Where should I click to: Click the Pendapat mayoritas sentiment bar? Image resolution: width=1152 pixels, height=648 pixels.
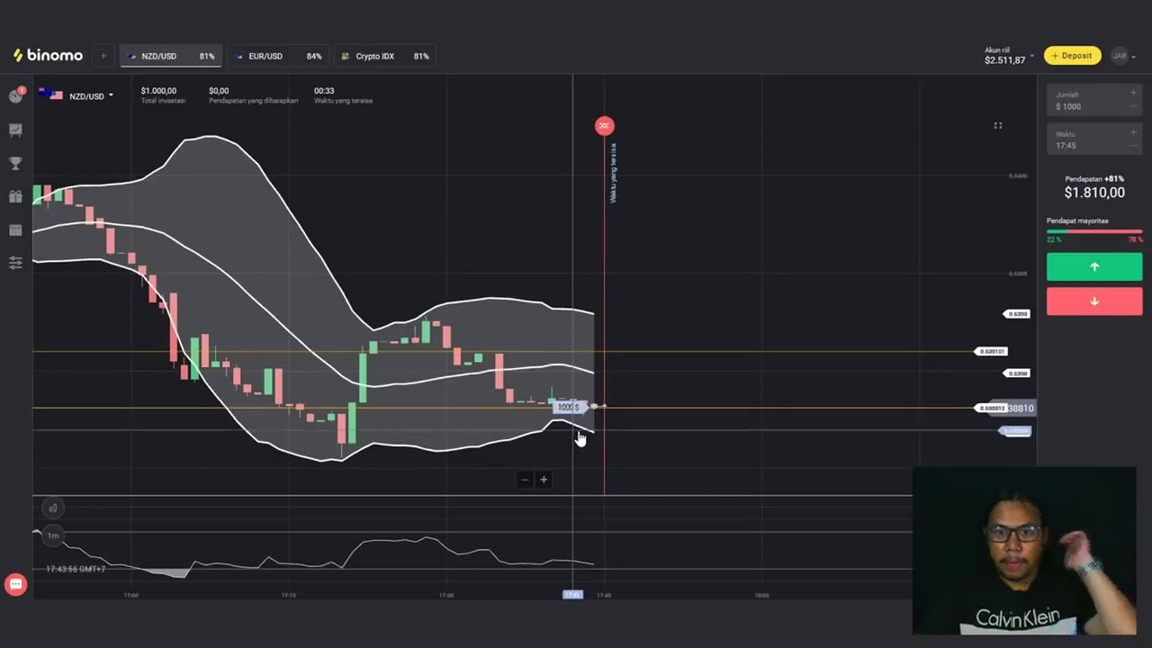pos(1094,231)
